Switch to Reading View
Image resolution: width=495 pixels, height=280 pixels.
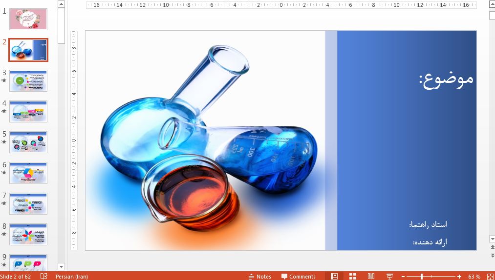click(371, 276)
